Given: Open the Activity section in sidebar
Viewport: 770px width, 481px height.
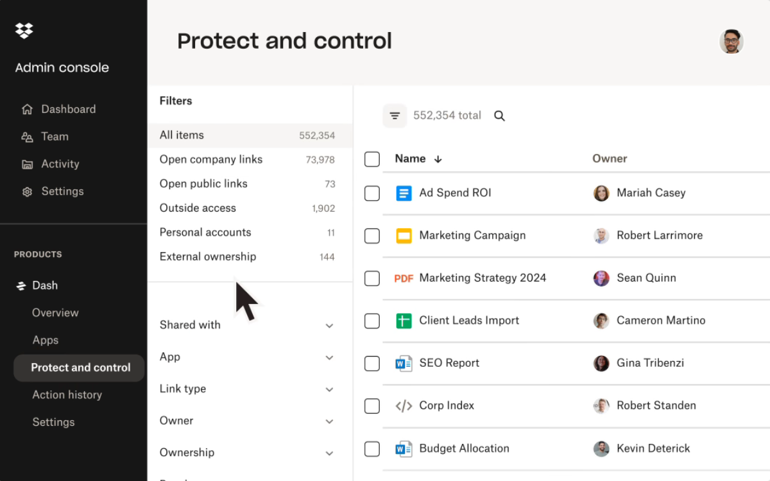Looking at the screenshot, I should (60, 164).
